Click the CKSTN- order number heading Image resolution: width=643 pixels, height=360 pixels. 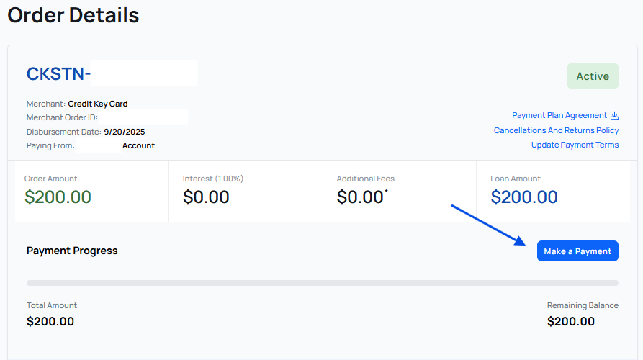[59, 73]
